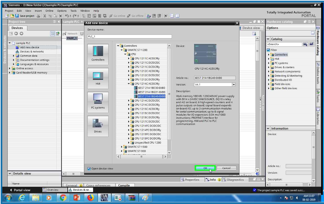Select Network components in Hardware catalog
Viewport: 324px width, 204px height.
[x=288, y=72]
